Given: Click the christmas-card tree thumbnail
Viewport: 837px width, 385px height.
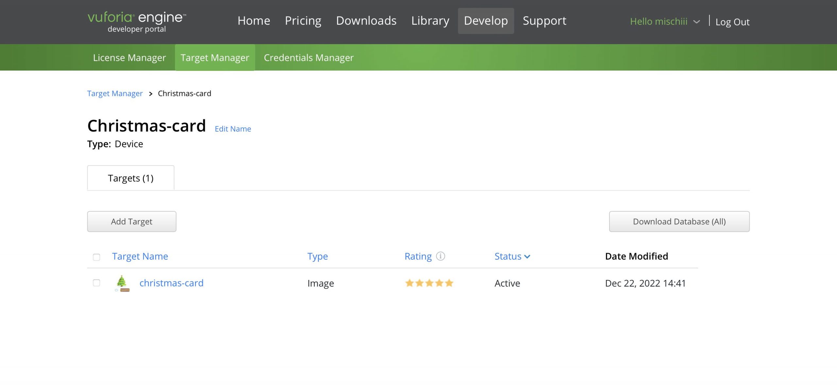Looking at the screenshot, I should (x=122, y=283).
